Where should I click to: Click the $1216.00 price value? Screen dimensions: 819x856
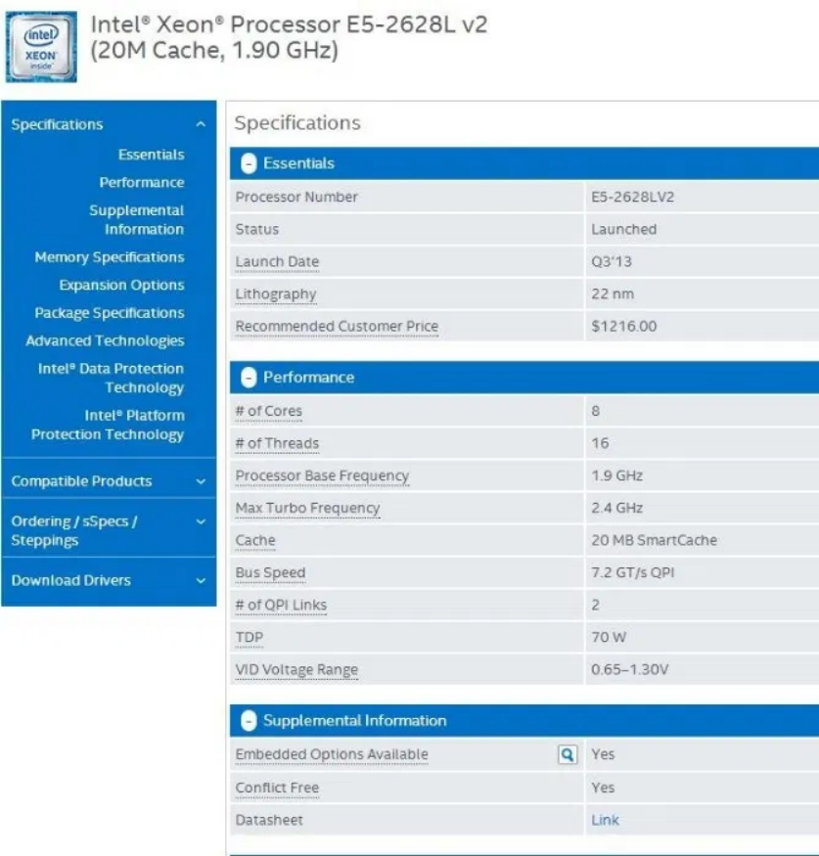tap(624, 327)
